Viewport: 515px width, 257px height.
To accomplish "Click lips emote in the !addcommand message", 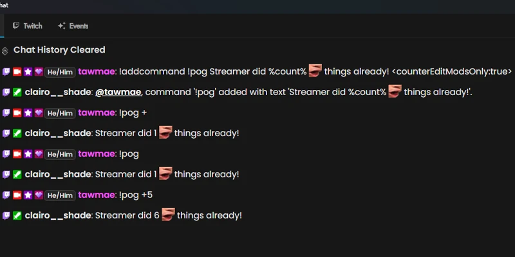I will [x=315, y=71].
